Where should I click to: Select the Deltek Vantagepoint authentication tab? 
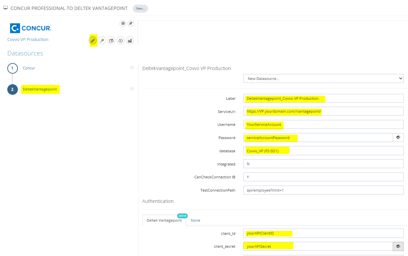[164, 220]
